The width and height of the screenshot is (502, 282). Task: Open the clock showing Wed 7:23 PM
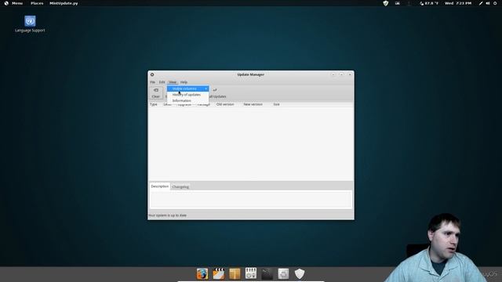pos(458,3)
